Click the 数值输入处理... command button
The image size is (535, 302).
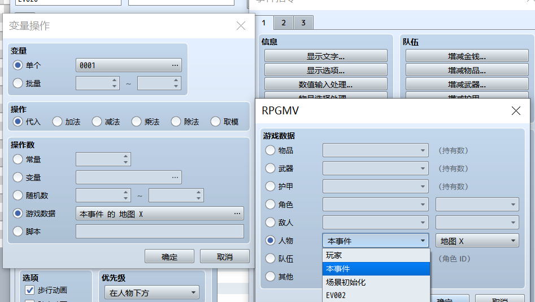[x=326, y=84]
